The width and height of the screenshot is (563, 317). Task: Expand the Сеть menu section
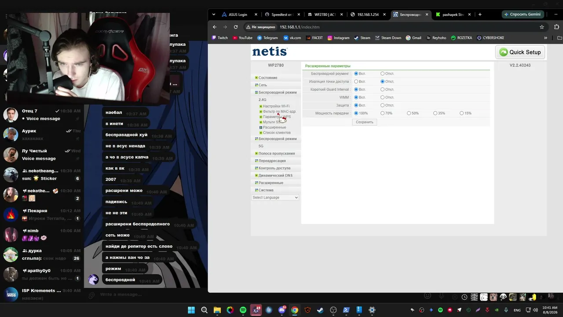coord(262,85)
